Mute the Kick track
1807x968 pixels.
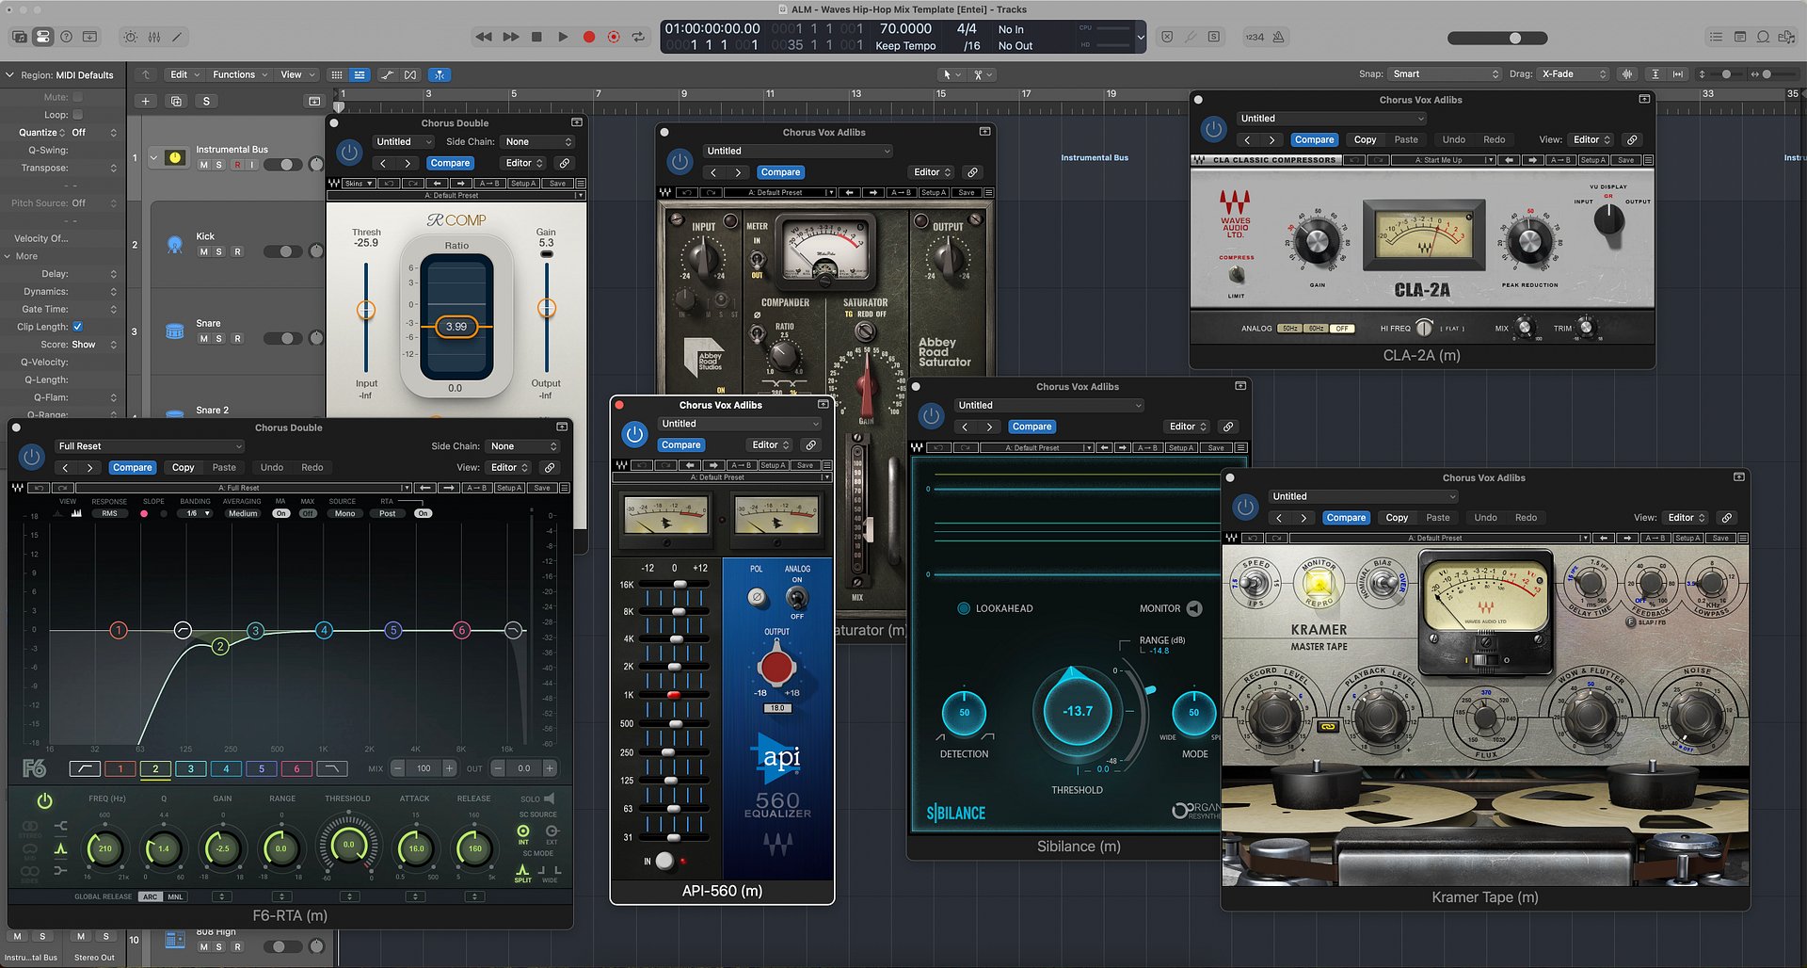(x=203, y=251)
